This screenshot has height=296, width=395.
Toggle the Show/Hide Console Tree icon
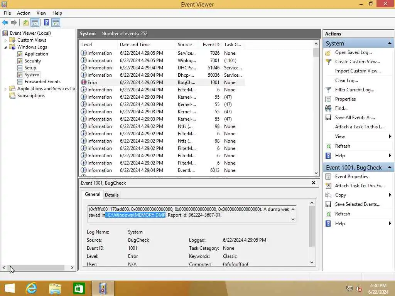pyautogui.click(x=35, y=23)
